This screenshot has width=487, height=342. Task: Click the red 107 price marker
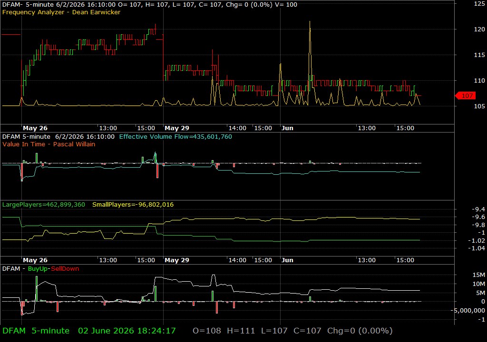[x=465, y=95]
